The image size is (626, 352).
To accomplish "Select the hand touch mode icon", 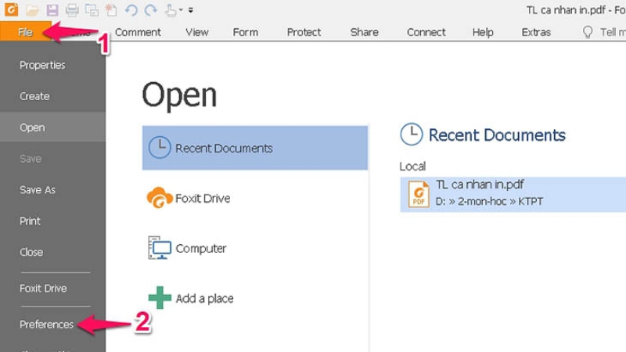I will pyautogui.click(x=171, y=10).
